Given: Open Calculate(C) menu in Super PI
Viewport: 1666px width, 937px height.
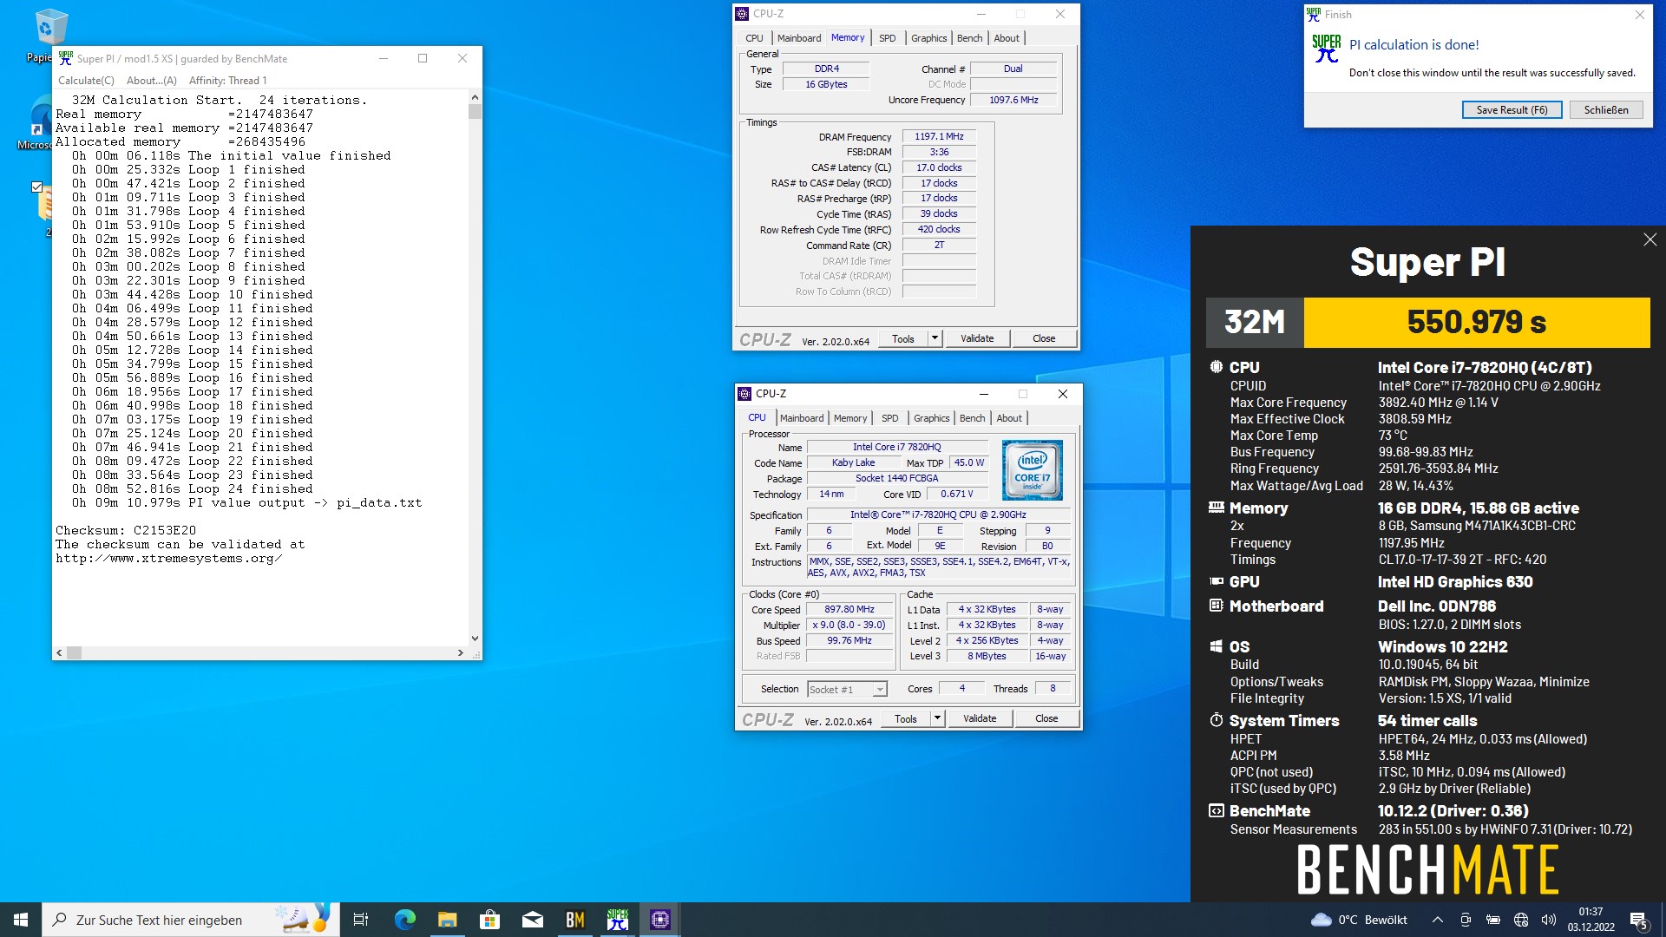Looking at the screenshot, I should point(86,81).
